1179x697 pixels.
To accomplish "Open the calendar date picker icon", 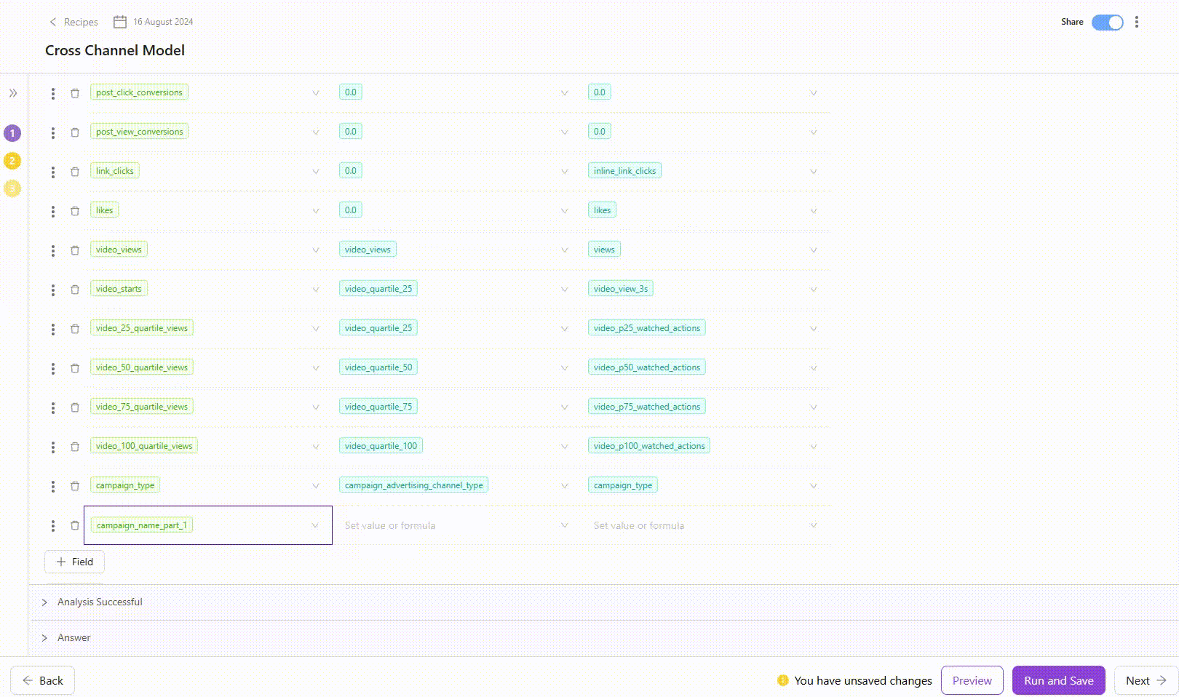I will tap(120, 22).
